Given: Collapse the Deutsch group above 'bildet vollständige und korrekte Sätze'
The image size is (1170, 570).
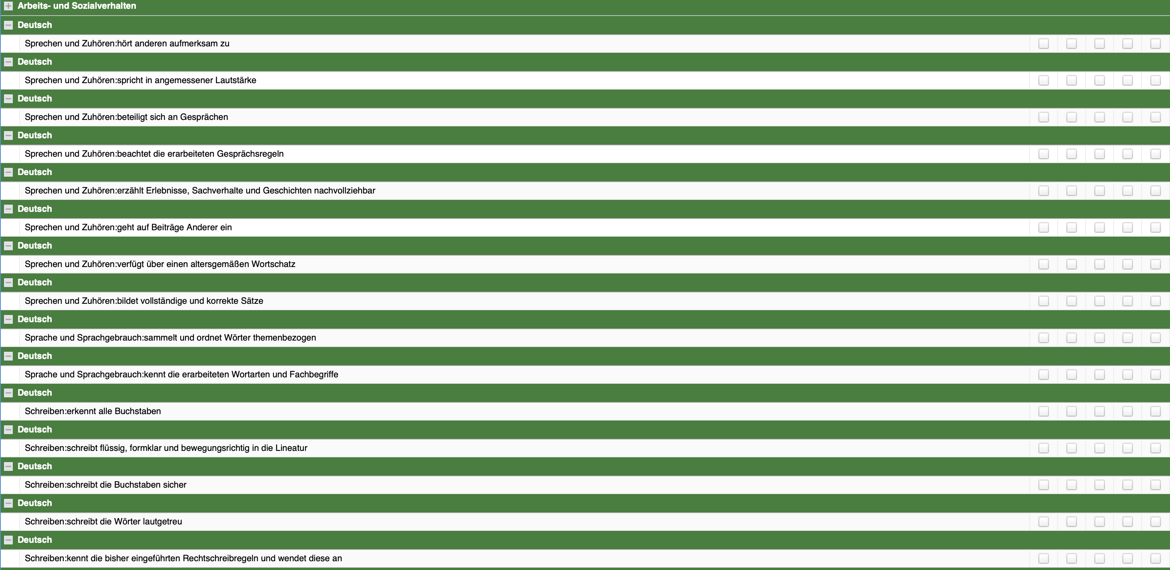Looking at the screenshot, I should 8,283.
